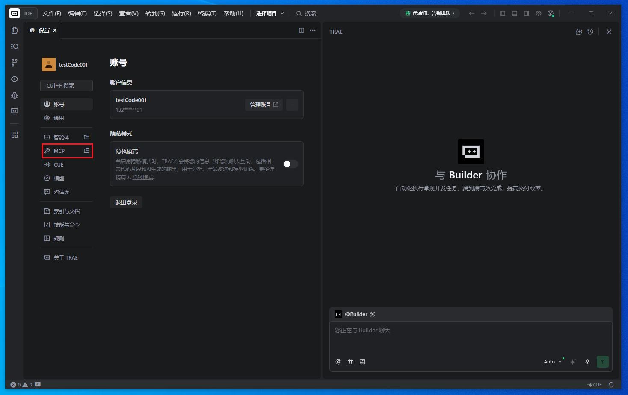Open the 选择(S) menu
This screenshot has width=628, height=395.
103,13
